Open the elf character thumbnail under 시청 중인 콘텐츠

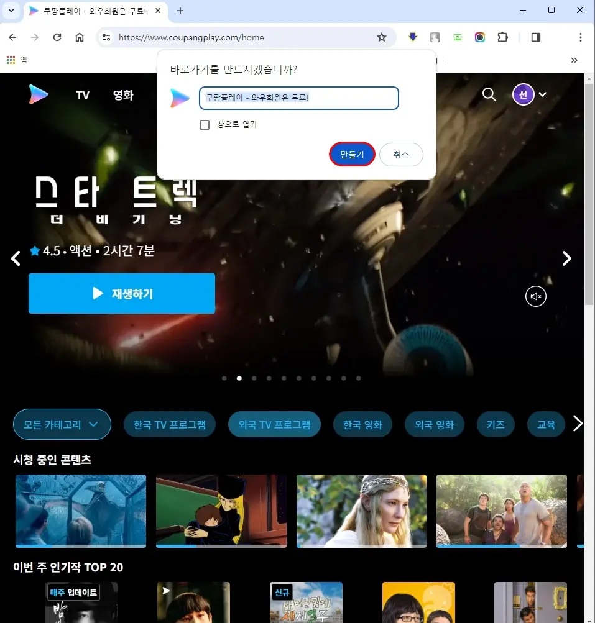point(361,511)
